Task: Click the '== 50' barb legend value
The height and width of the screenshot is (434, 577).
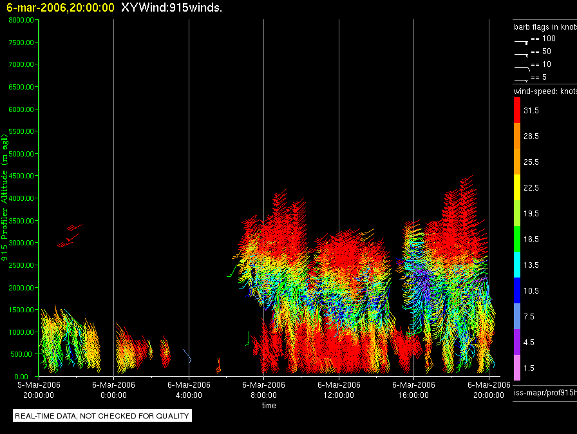Action: coord(541,52)
